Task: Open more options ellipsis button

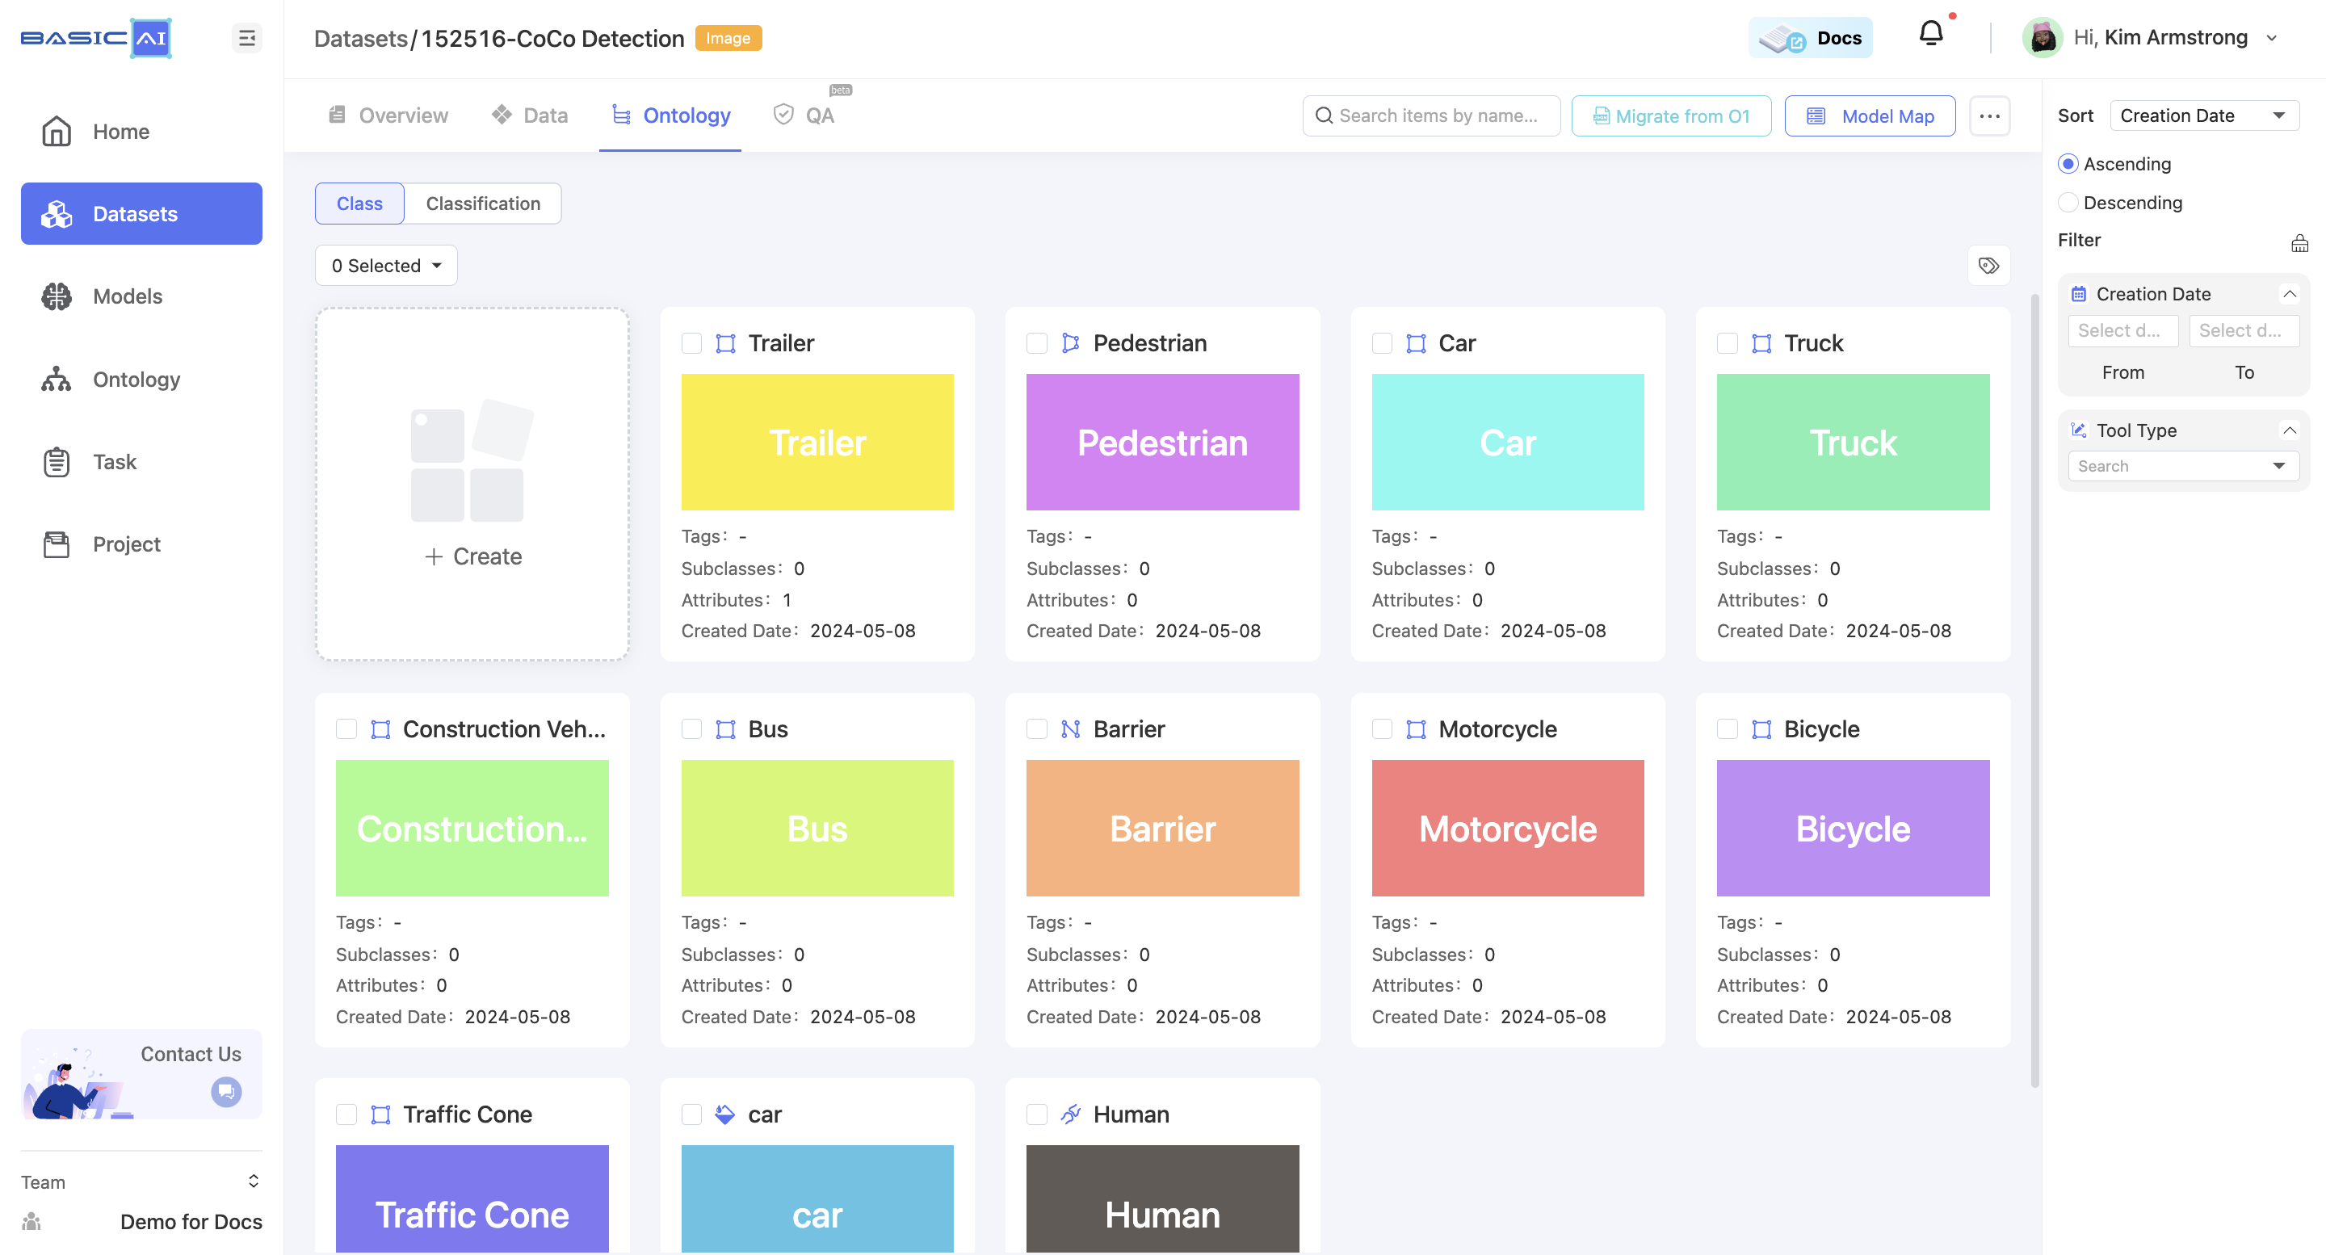Action: [1989, 115]
